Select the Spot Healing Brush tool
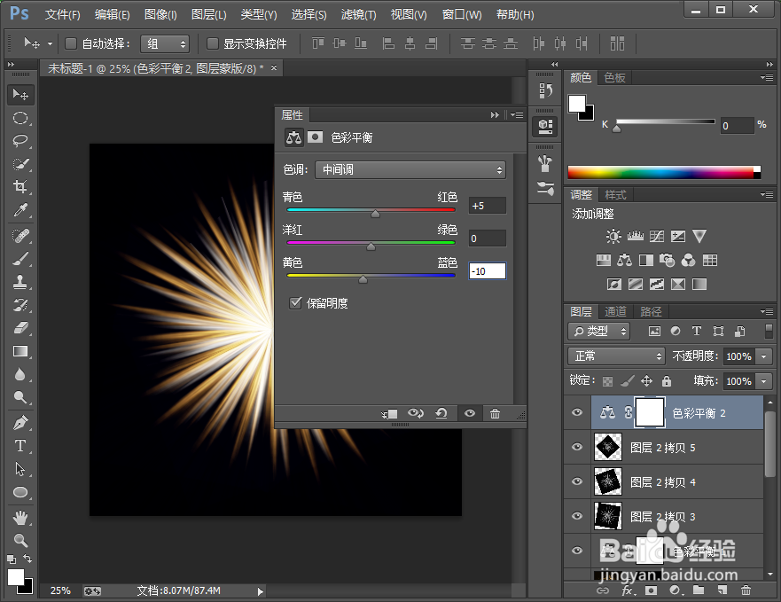 click(x=20, y=235)
